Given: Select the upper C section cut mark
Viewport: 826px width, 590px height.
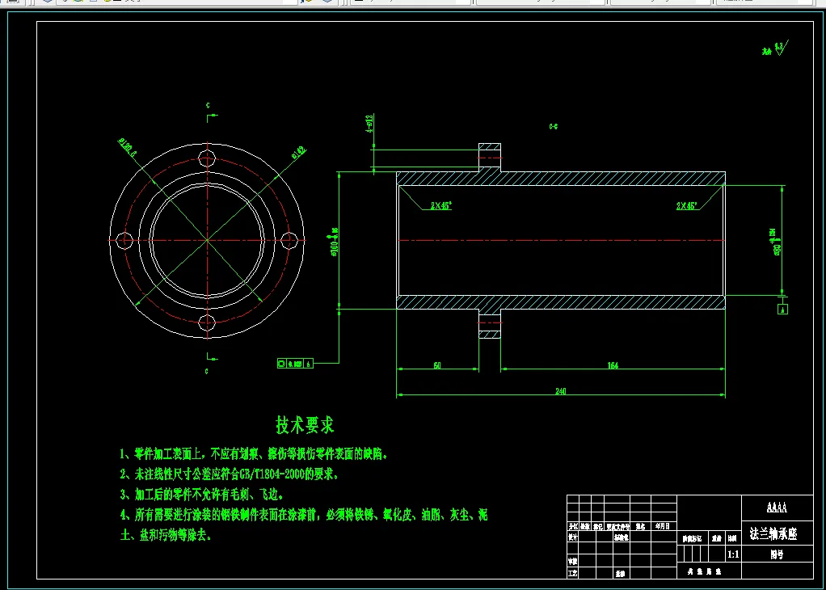Looking at the screenshot, I should click(x=211, y=112).
